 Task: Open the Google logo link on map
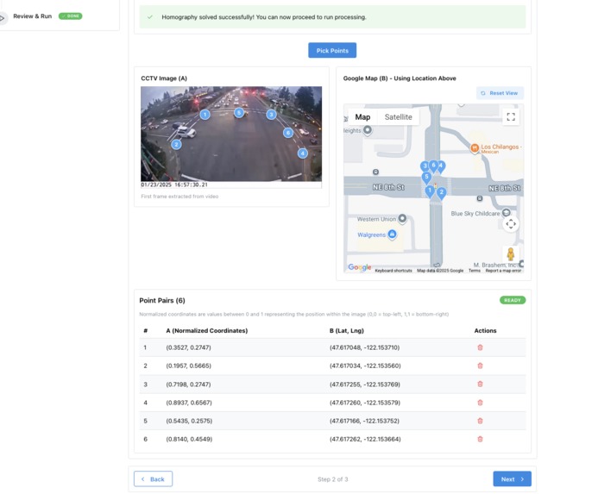click(x=359, y=267)
